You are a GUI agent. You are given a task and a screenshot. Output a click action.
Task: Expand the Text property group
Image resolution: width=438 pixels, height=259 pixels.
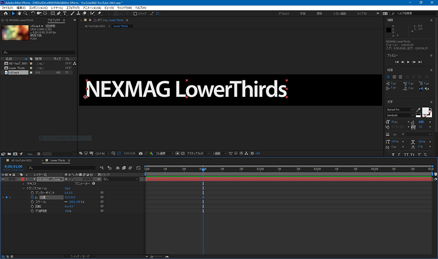click(x=23, y=184)
